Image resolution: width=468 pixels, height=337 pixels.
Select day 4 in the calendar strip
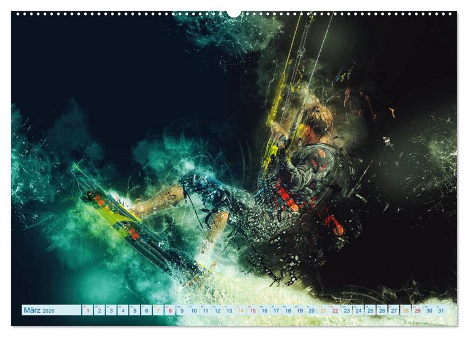click(x=123, y=310)
